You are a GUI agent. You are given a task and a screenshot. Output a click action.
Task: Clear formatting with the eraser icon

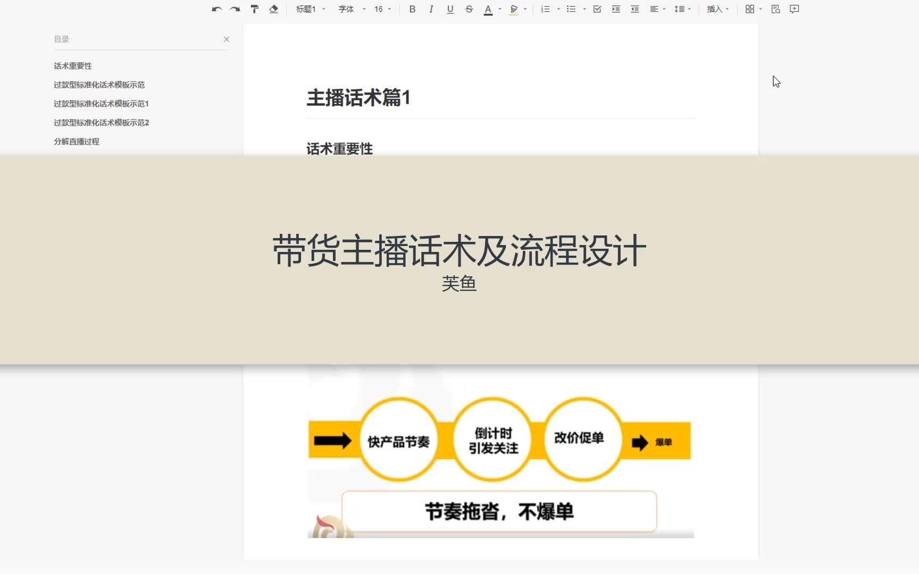pyautogui.click(x=273, y=9)
